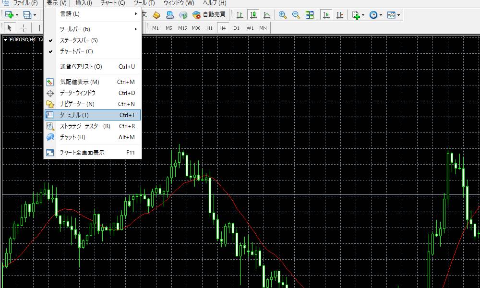Tile chart windows with grid icon
This screenshot has width=480, height=288.
tap(310, 15)
